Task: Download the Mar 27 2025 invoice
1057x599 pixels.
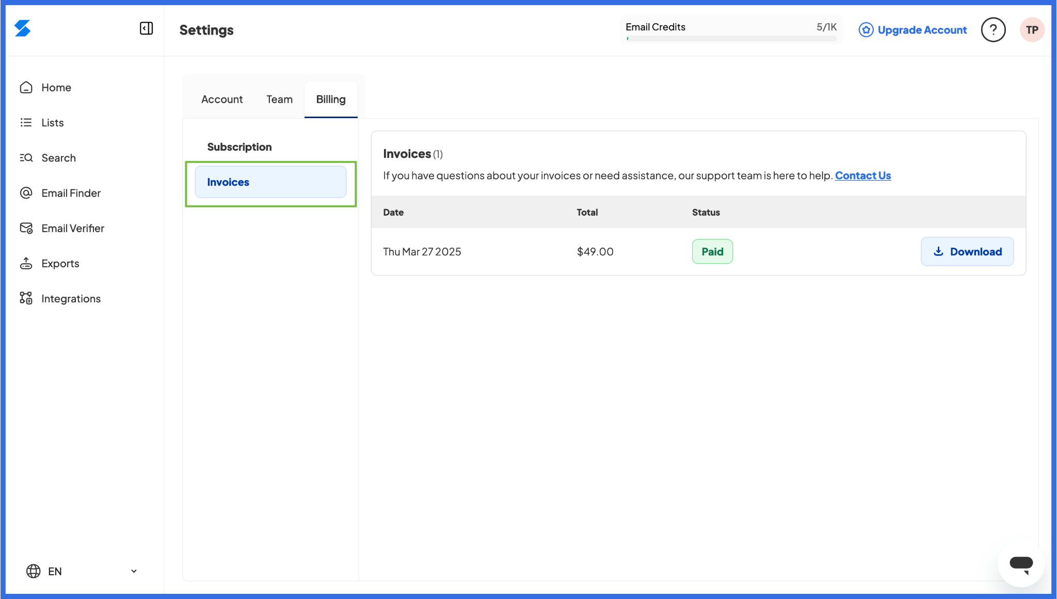Action: [967, 252]
